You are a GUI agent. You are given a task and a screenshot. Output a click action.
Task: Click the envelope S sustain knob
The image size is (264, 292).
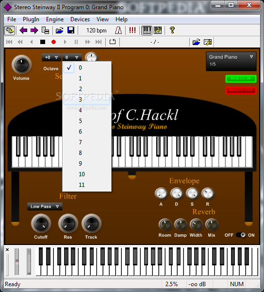(x=192, y=194)
